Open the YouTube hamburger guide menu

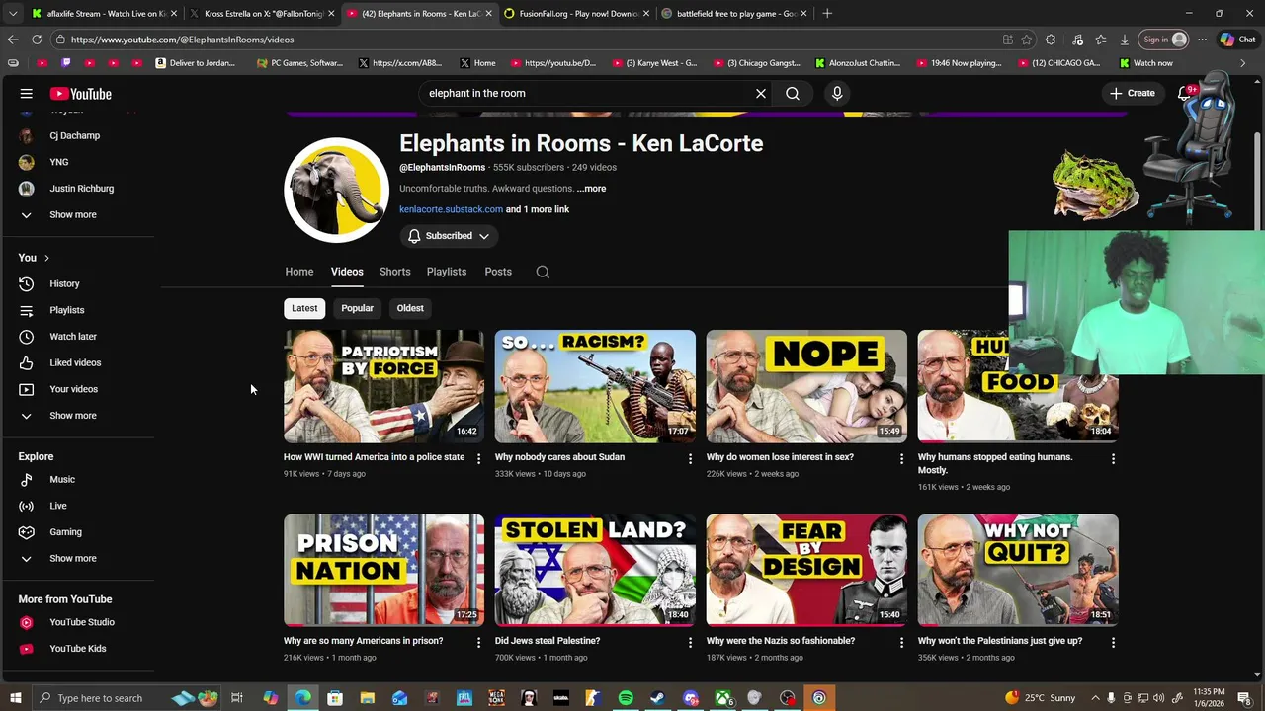[x=27, y=94]
